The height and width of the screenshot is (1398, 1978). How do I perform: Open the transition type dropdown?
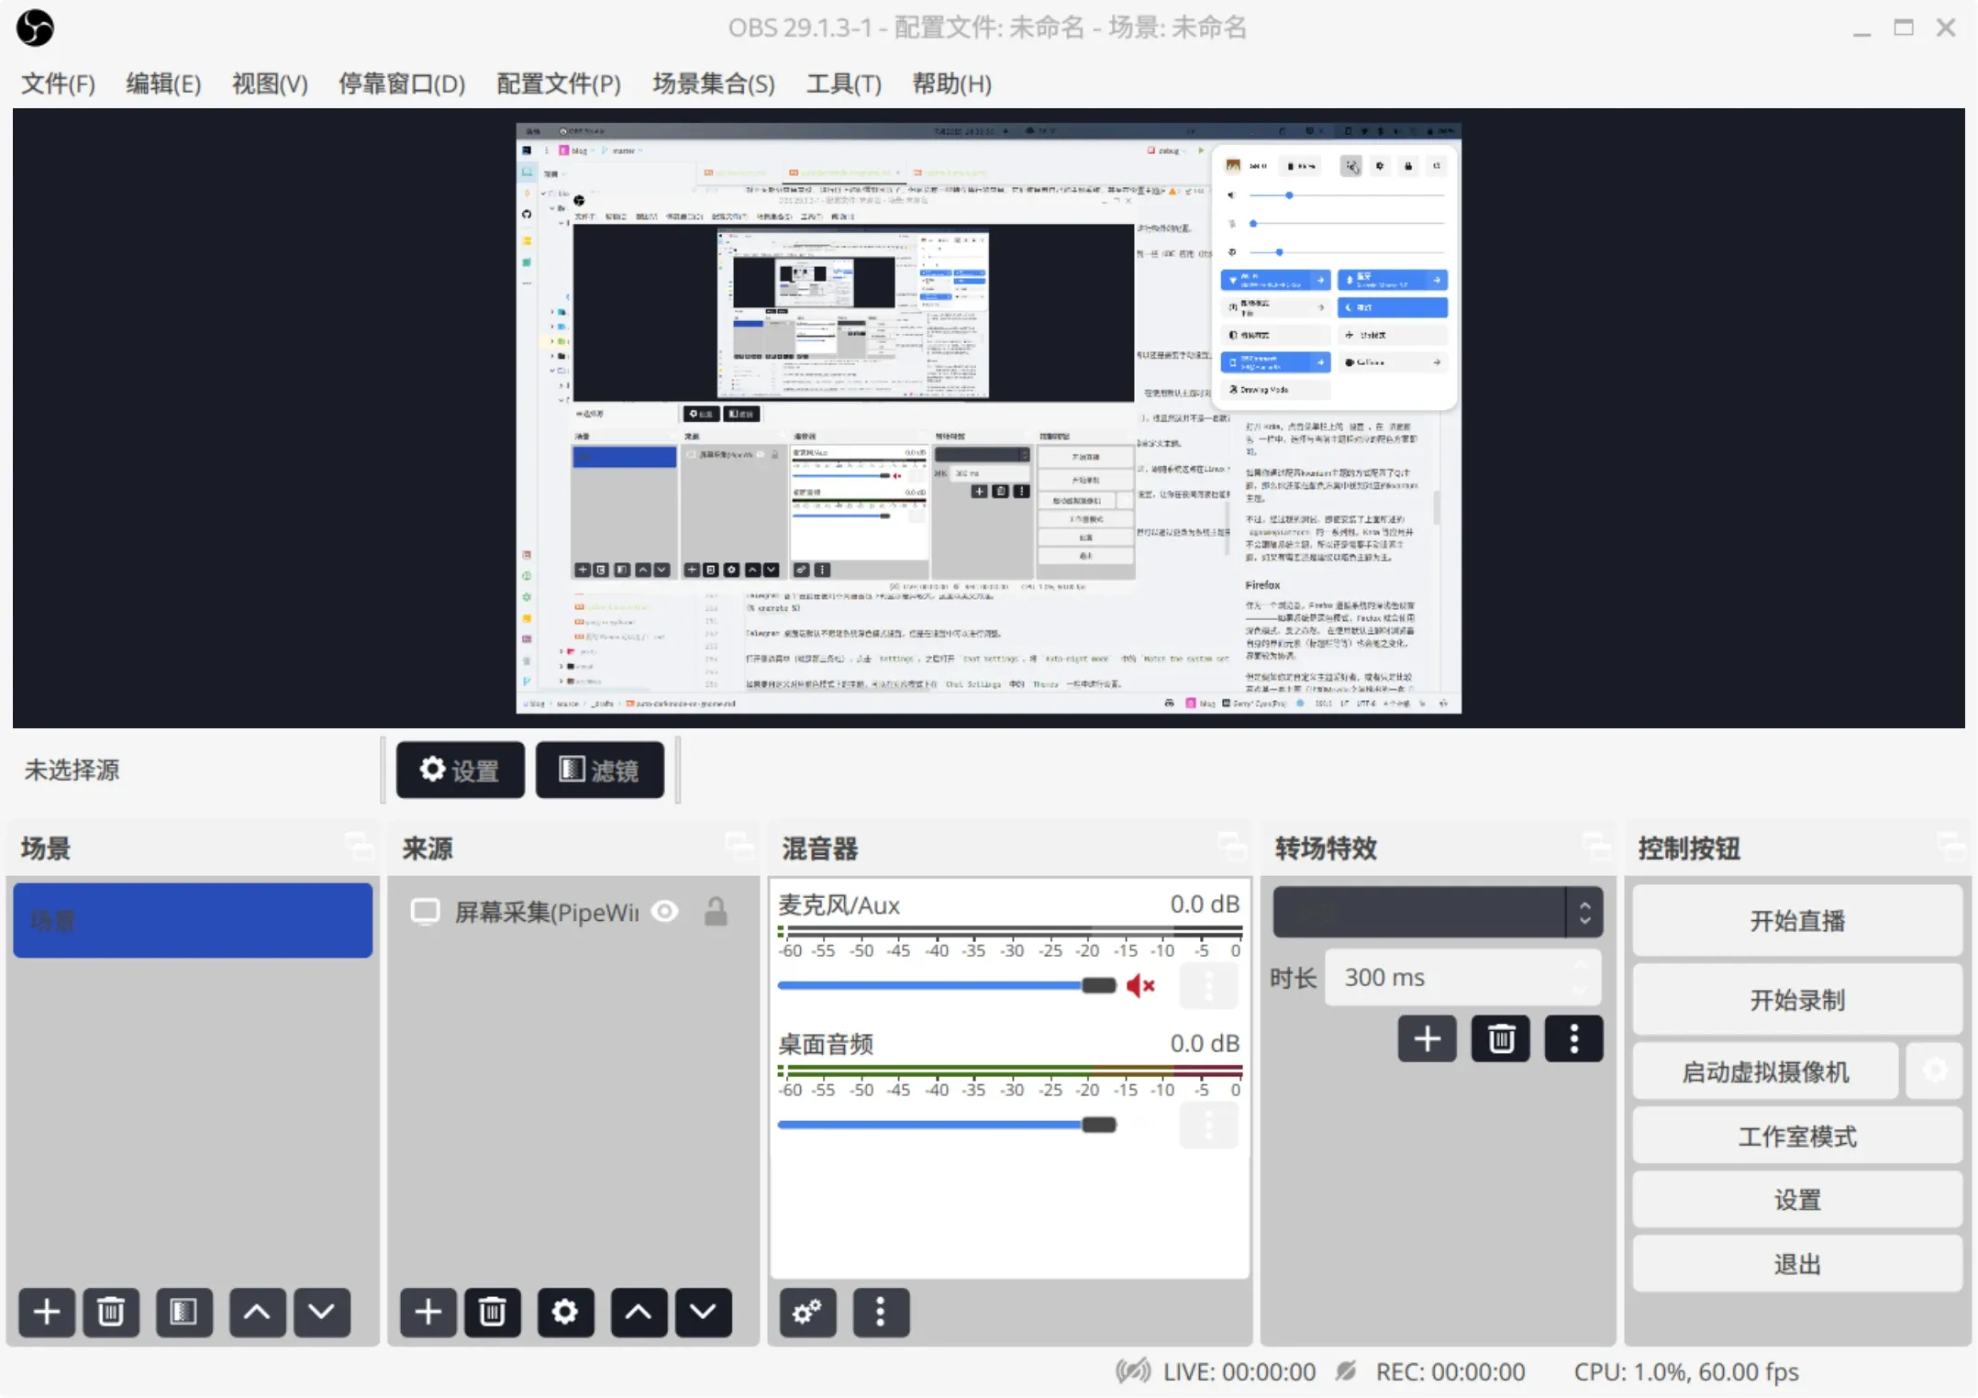click(x=1436, y=912)
